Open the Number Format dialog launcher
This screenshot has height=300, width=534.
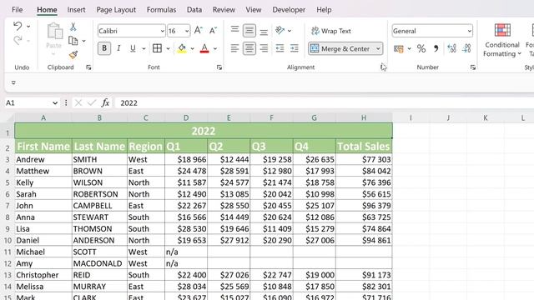[x=473, y=67]
